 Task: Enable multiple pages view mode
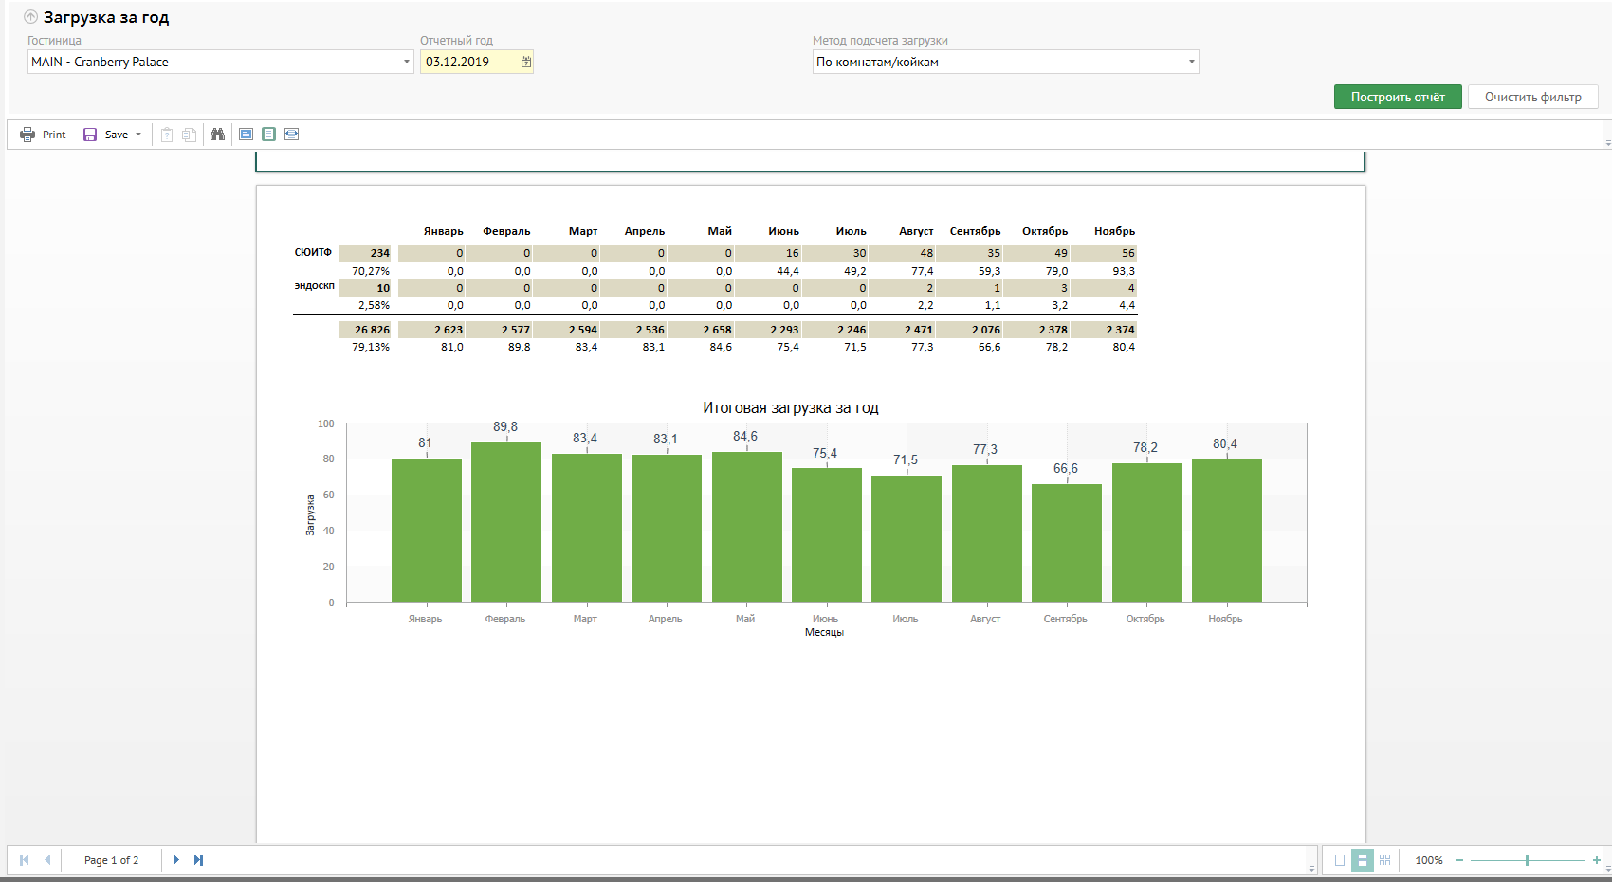(x=1384, y=860)
